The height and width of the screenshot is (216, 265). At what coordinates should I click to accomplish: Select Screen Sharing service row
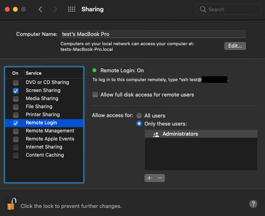(x=44, y=90)
